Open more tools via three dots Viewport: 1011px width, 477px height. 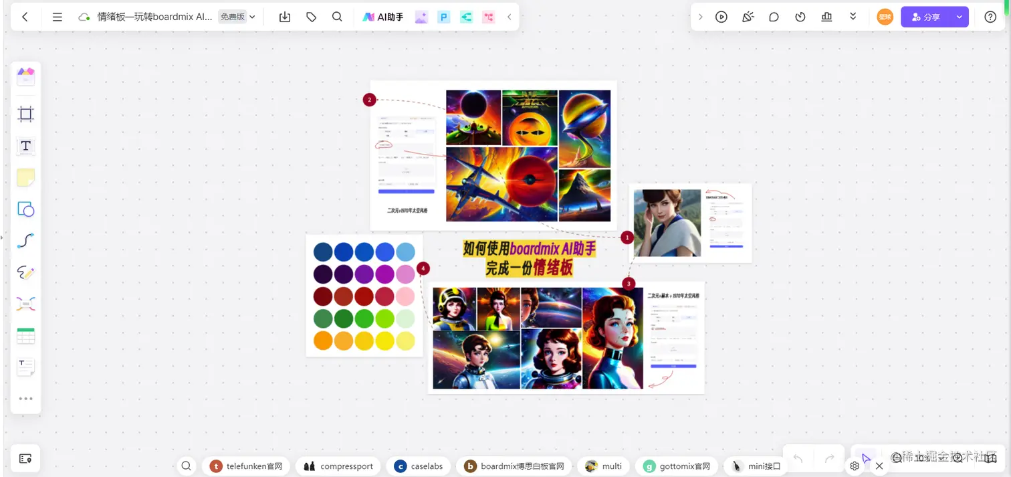tap(25, 399)
